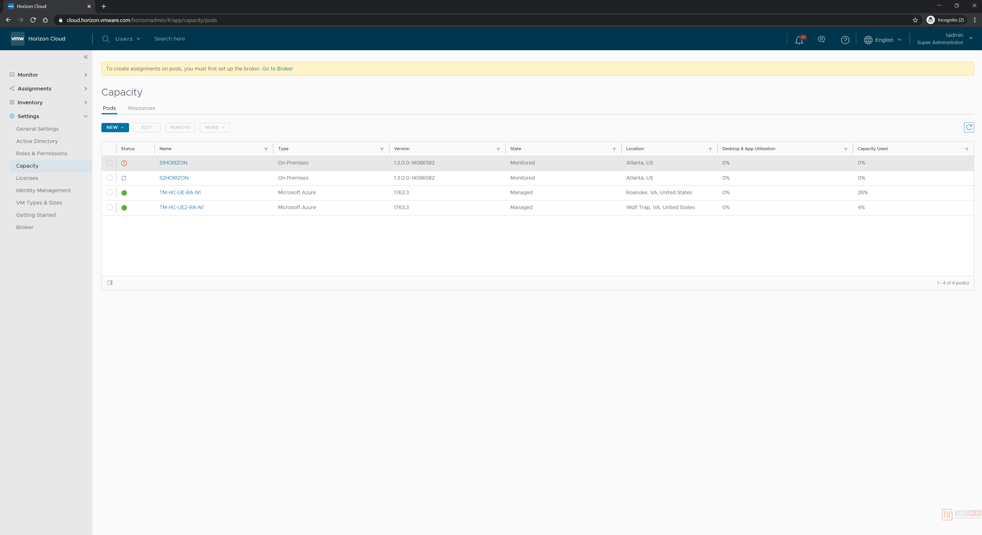This screenshot has width=982, height=535.
Task: Switch to the Resources tab
Action: [142, 108]
